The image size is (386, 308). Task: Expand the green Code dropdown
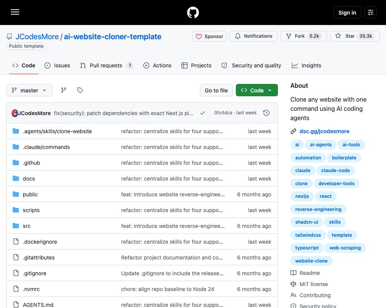pyautogui.click(x=257, y=90)
